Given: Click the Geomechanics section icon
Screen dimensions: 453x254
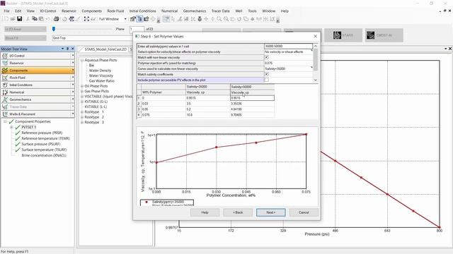Looking at the screenshot, I should 5,99.
